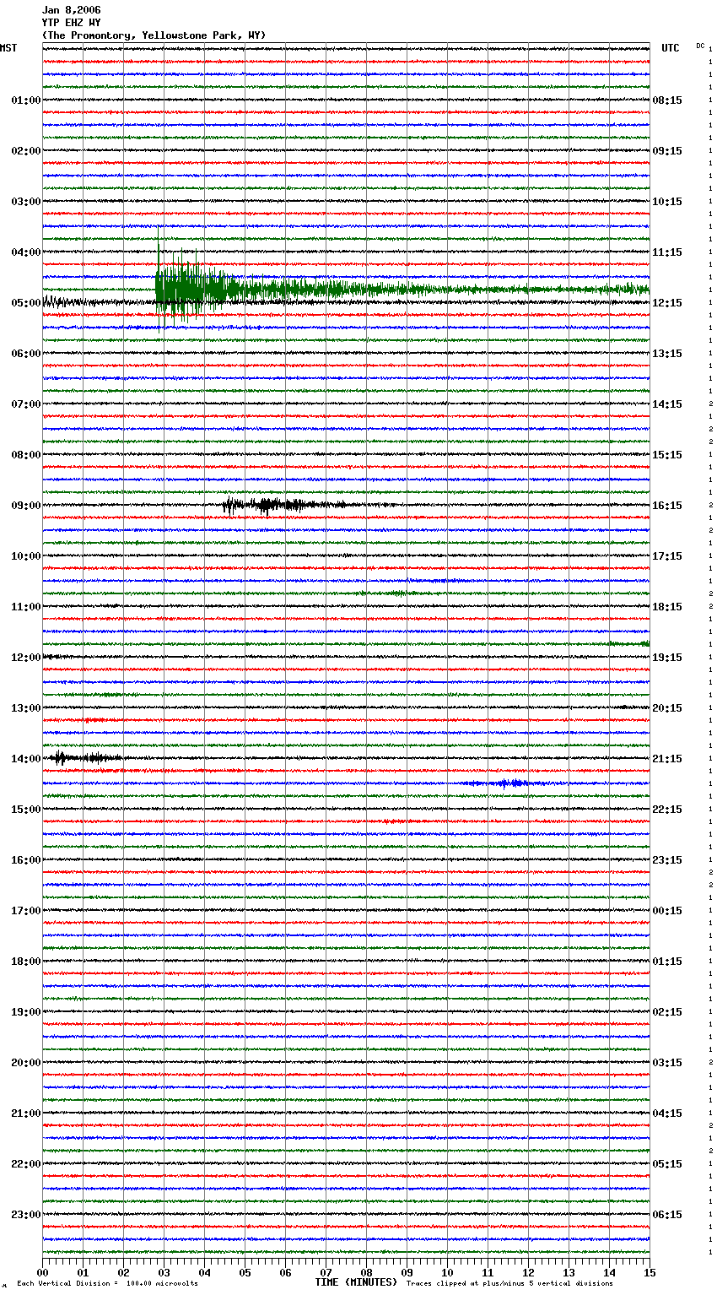Viewport: 717px width, 1295px height.
Task: Click the '06:15' UTC time label
Action: (667, 1215)
